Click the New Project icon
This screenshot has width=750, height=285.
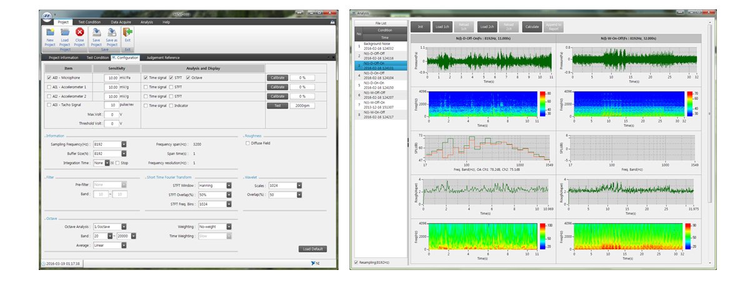pos(50,32)
